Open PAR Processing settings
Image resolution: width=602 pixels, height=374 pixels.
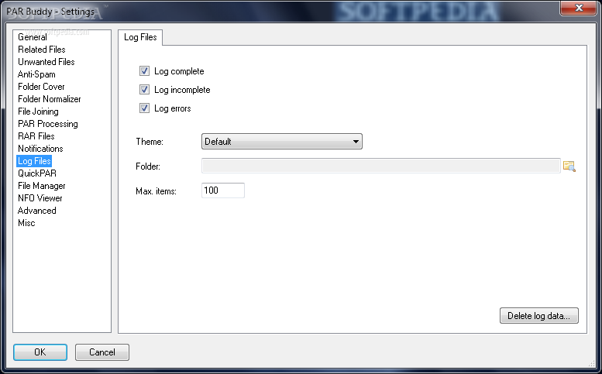[47, 124]
